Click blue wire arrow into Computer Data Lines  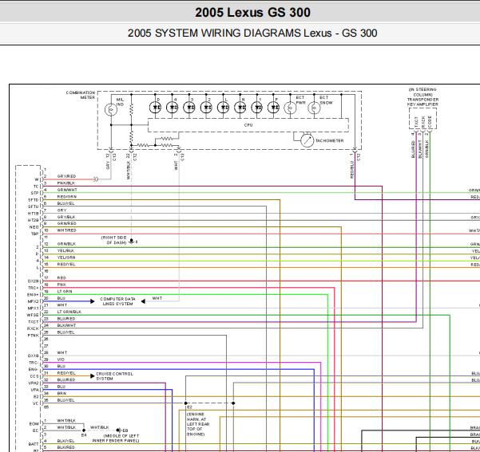point(93,301)
